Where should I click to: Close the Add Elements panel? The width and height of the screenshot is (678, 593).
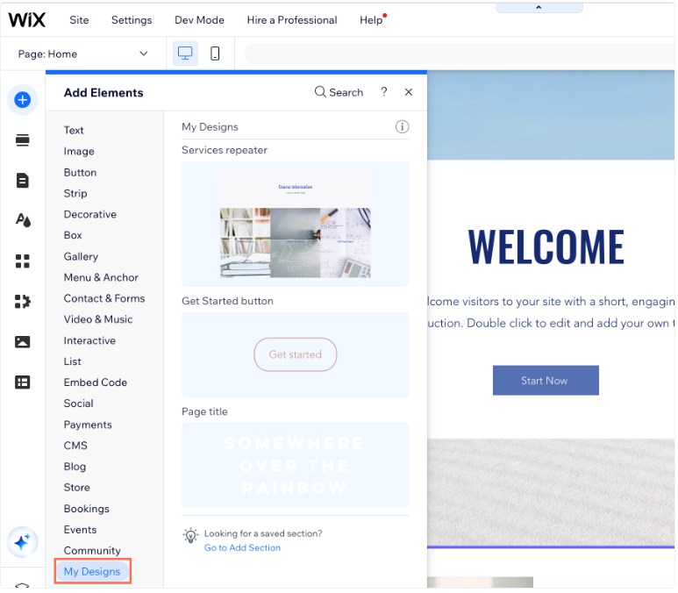tap(409, 92)
